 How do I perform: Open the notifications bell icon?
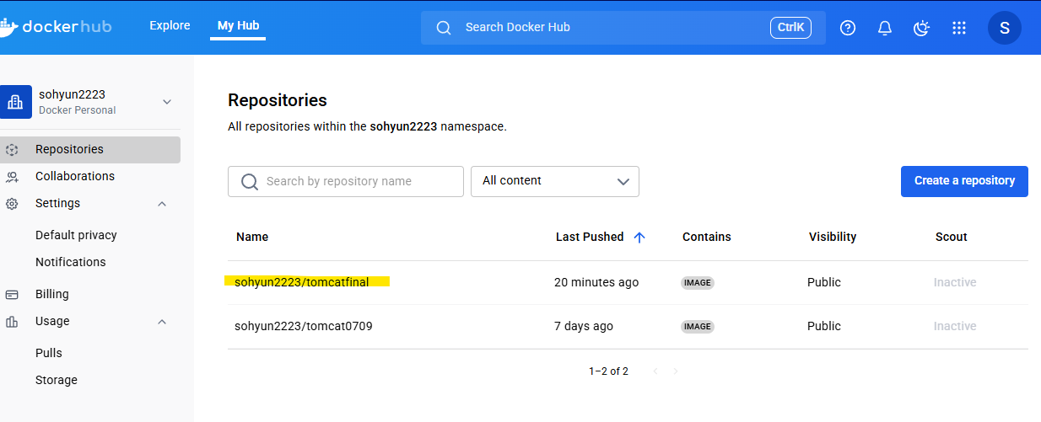coord(885,28)
